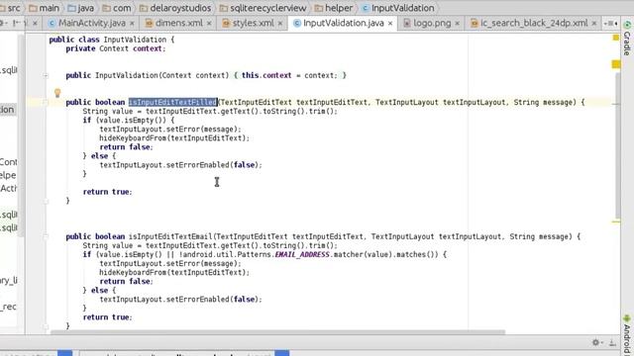The width and height of the screenshot is (634, 356).
Task: Click the InputValidation class breadcrumb
Action: tap(398, 8)
